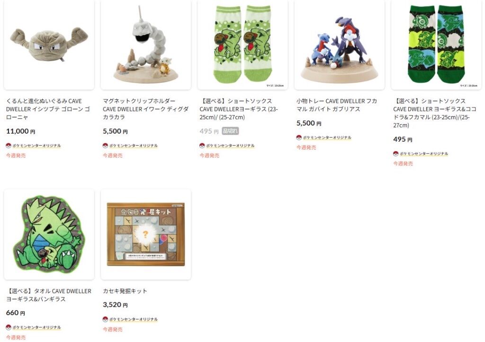Open the green patterned short socks image
Screen dimensions: 485x342
tap(436, 45)
